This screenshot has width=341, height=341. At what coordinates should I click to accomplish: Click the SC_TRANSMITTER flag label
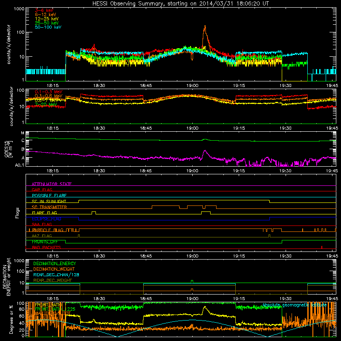click(49, 207)
